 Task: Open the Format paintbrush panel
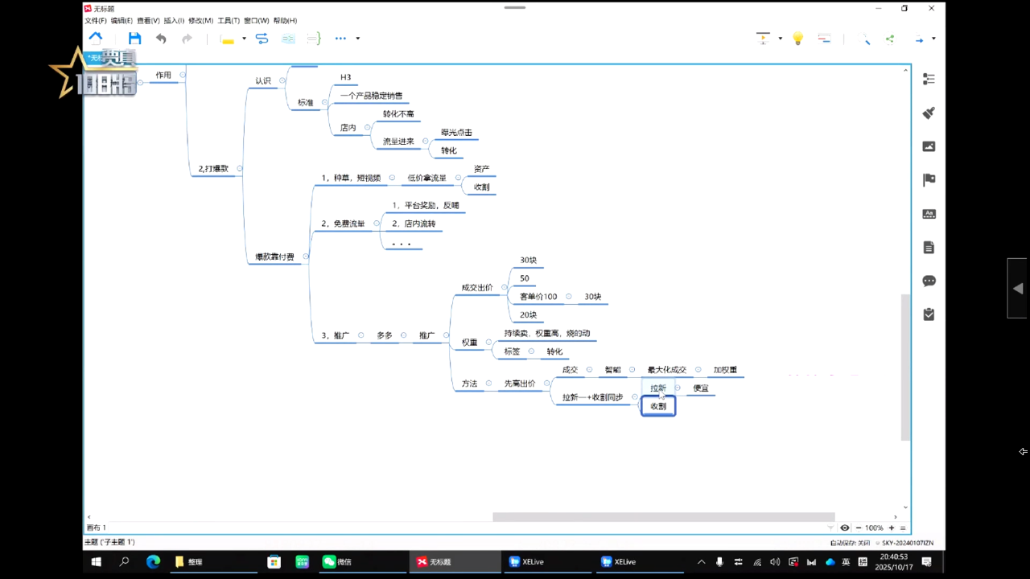[929, 113]
